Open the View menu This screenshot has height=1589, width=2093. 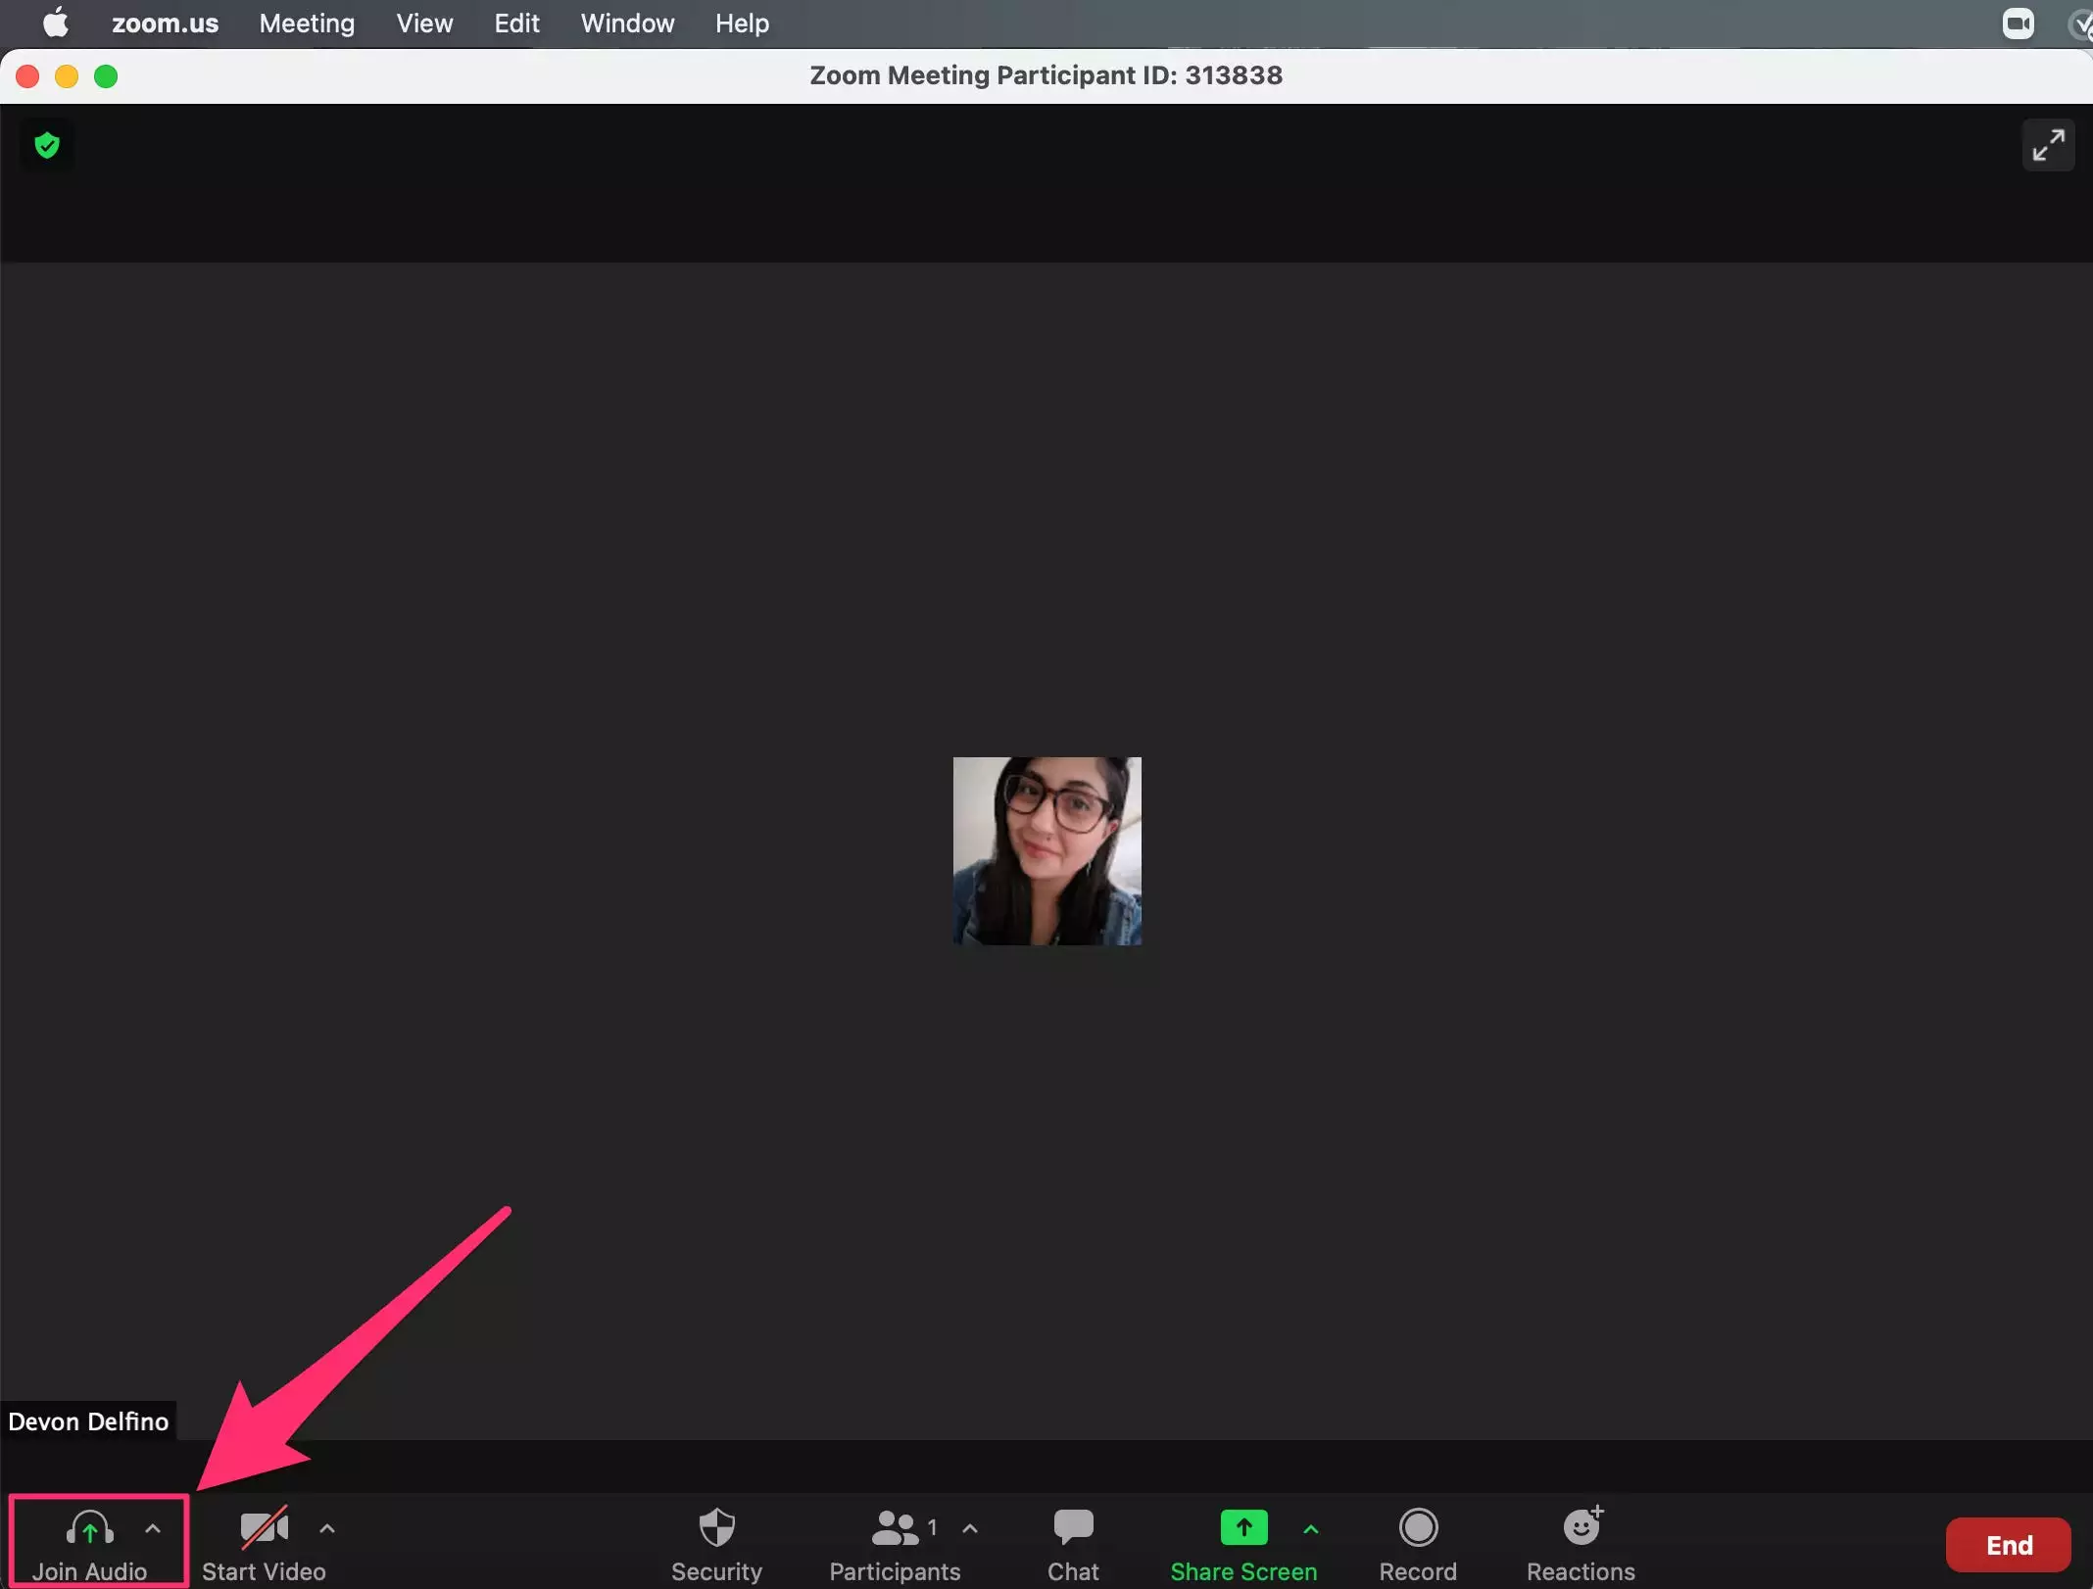(x=424, y=24)
